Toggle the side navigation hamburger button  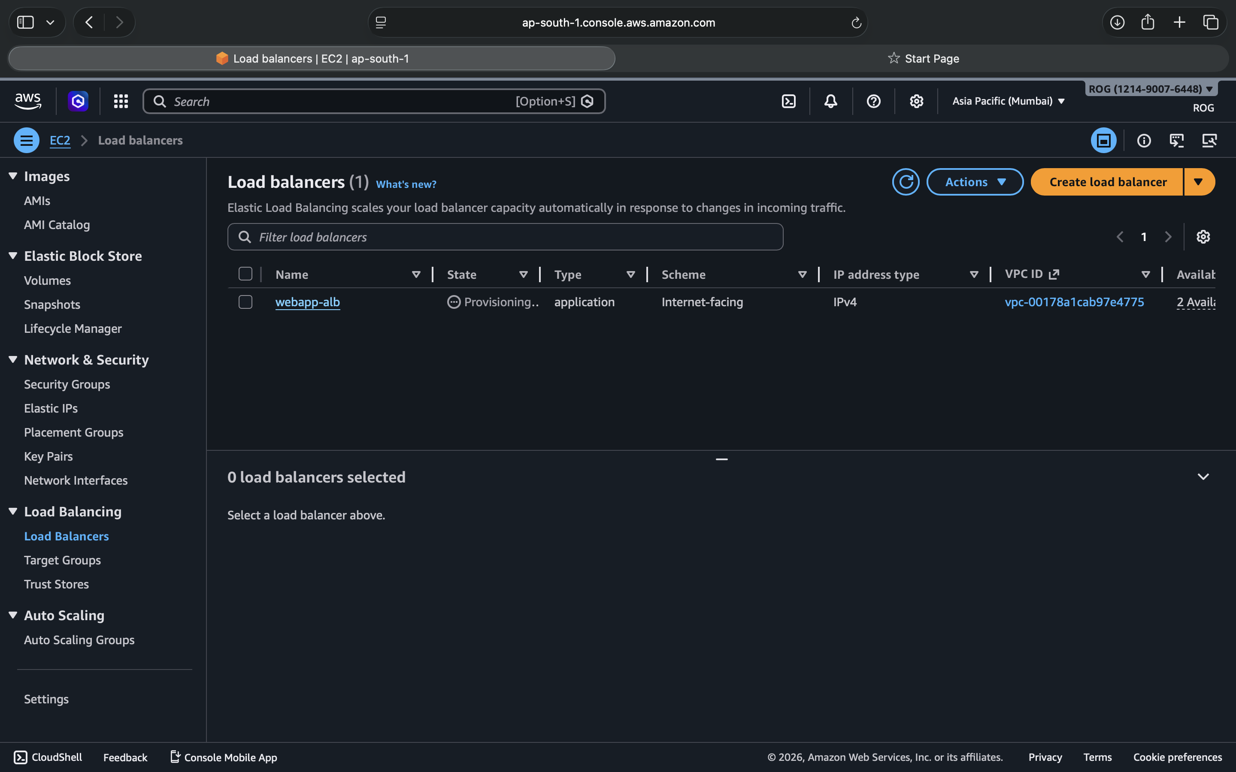27,140
